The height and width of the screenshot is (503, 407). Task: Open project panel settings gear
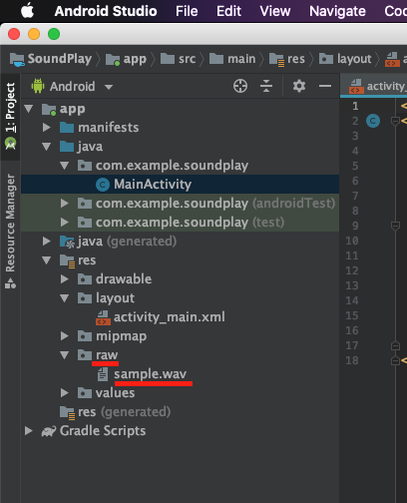coord(299,86)
